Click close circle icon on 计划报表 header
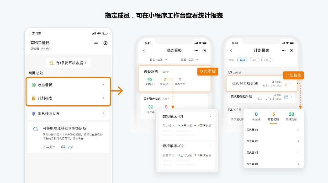This screenshot has width=328, height=183. [x=291, y=50]
